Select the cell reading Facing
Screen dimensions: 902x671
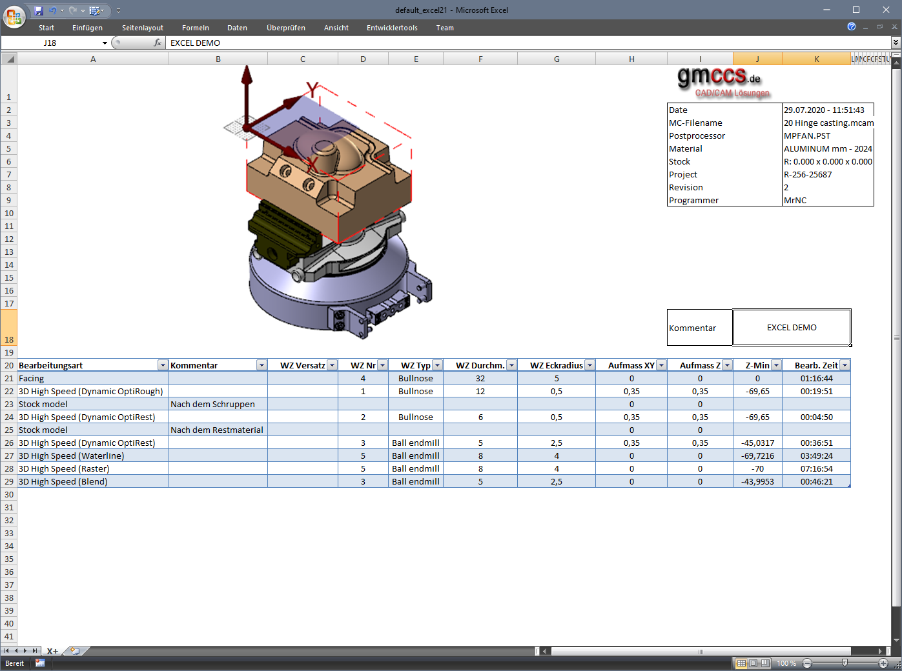[x=93, y=378]
